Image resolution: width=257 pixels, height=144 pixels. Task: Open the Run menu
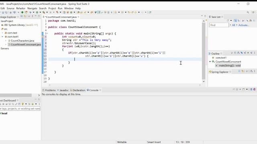60,8
